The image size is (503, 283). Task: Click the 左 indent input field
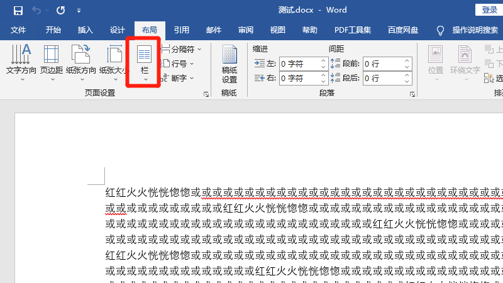[x=299, y=64]
